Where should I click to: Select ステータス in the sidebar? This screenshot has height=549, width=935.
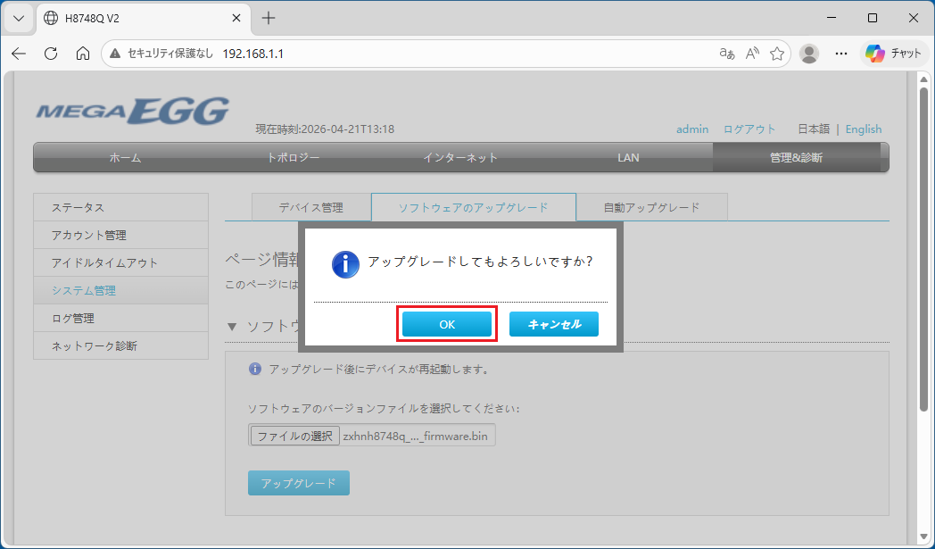(121, 208)
